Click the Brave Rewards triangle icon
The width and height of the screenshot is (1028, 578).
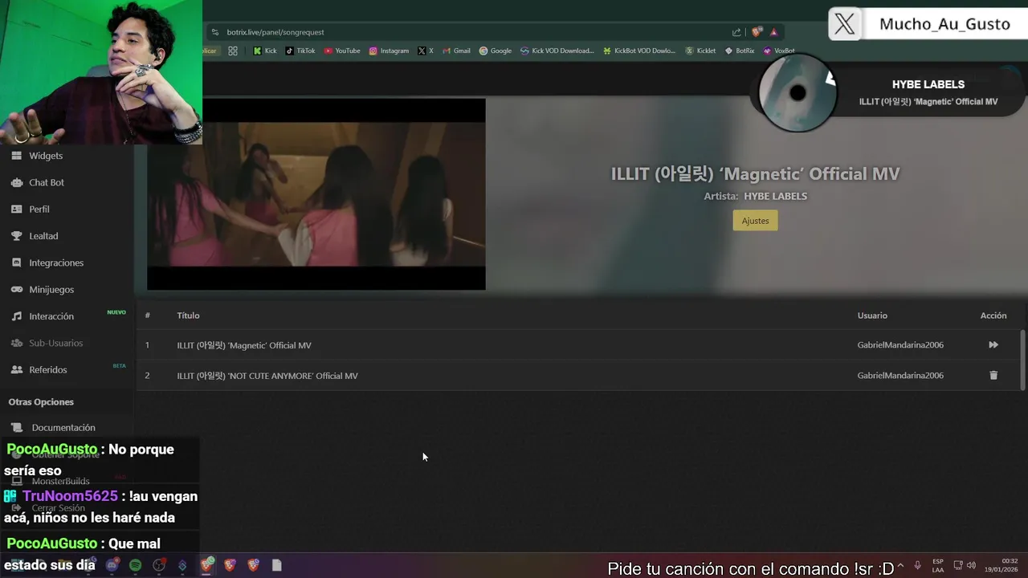click(x=773, y=32)
